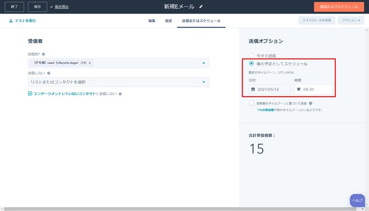Open the 7%の受信者 link
This screenshot has height=211, width=369.
[265, 110]
